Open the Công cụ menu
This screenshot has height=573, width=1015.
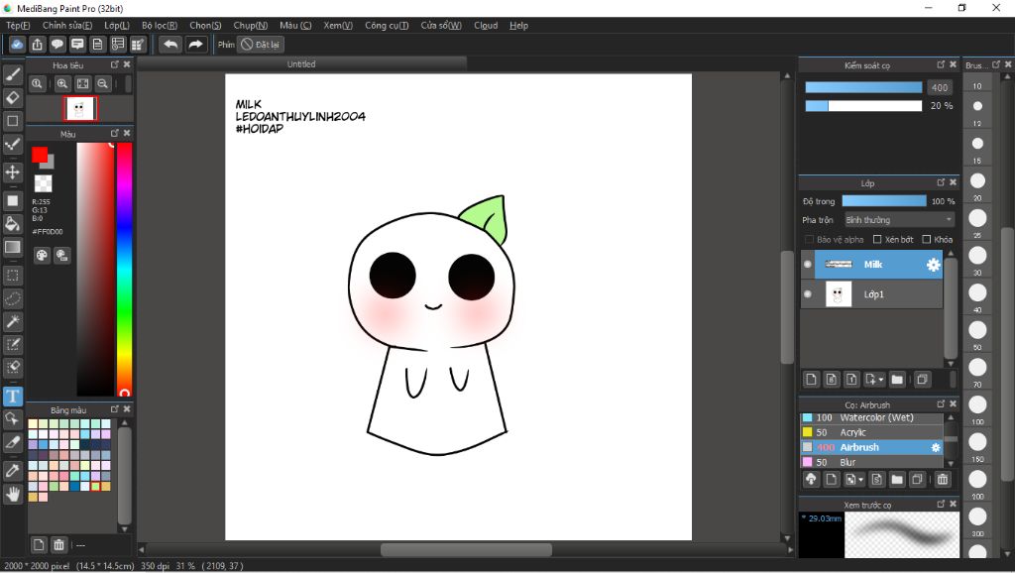click(x=387, y=25)
